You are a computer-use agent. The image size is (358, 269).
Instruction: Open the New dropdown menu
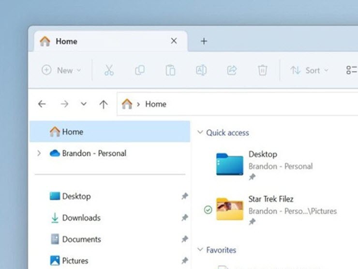pyautogui.click(x=61, y=70)
